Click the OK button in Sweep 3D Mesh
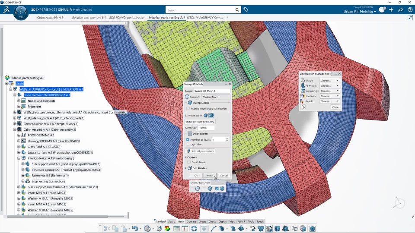Viewport: 415px width, 233px height. pyautogui.click(x=196, y=176)
